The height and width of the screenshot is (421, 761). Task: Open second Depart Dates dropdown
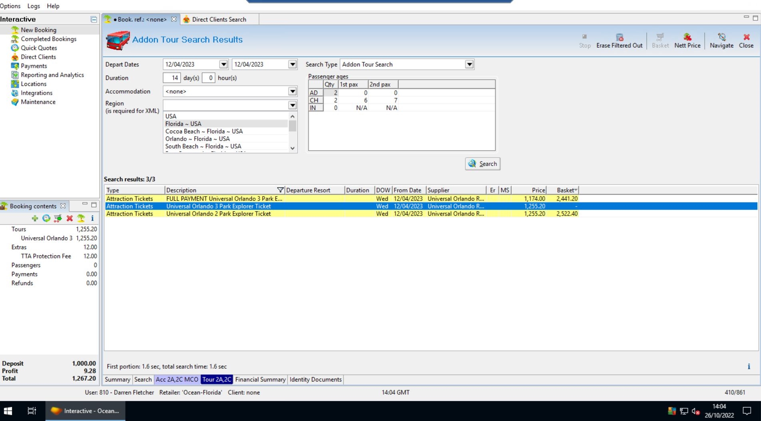[x=293, y=64]
